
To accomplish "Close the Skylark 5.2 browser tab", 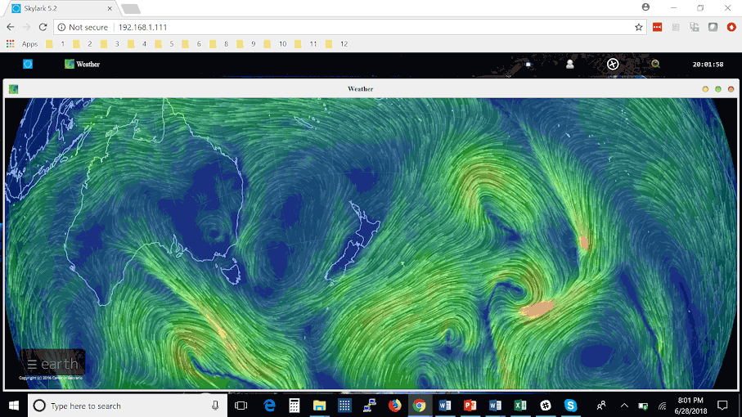I will coord(110,8).
